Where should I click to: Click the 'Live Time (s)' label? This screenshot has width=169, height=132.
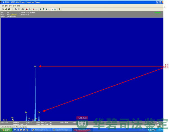(42, 122)
